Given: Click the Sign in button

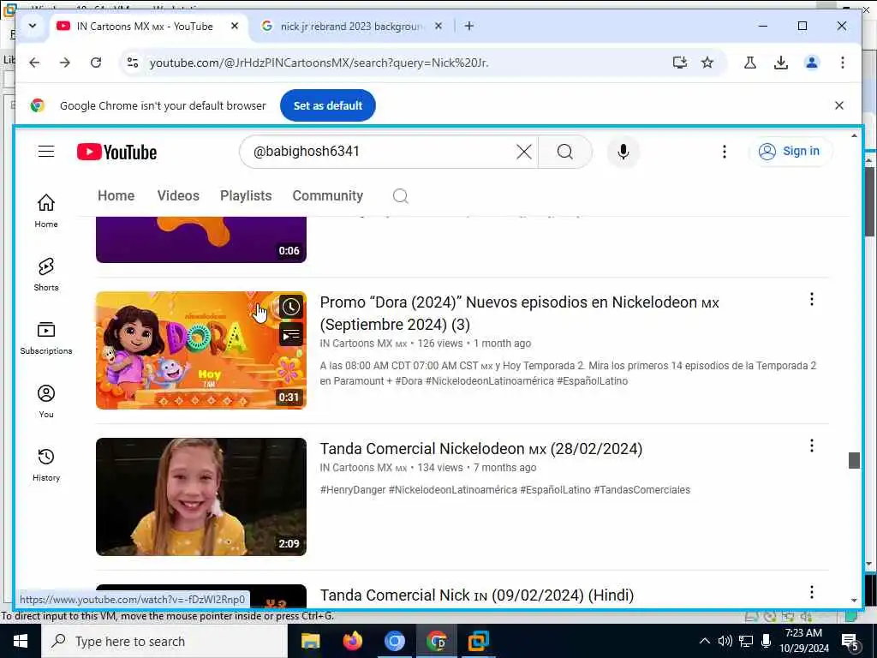Looking at the screenshot, I should (790, 151).
